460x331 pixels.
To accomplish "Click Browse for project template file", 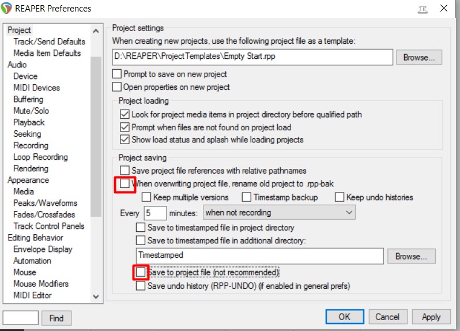I will click(419, 58).
